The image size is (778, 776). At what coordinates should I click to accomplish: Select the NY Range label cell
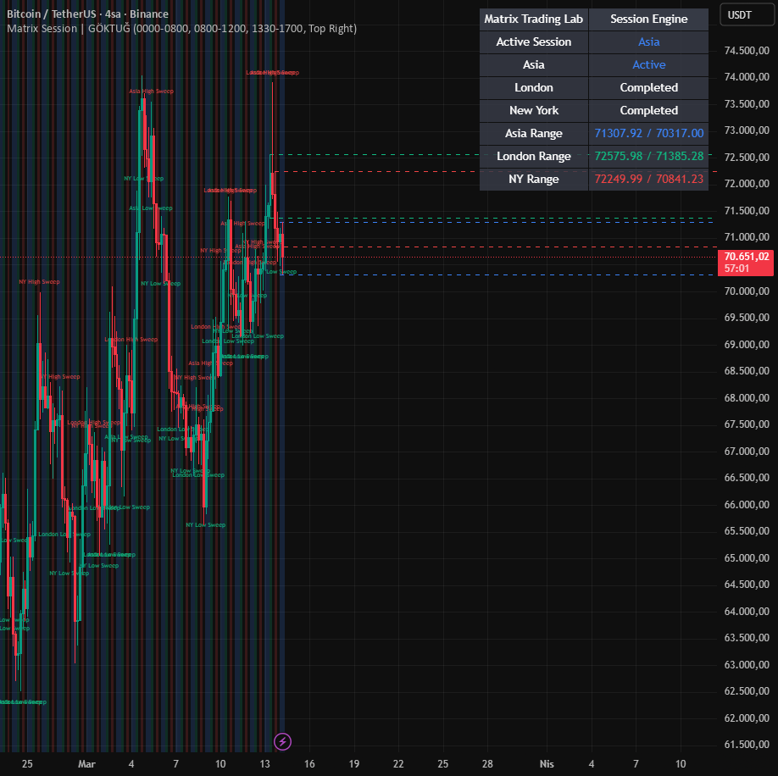[x=534, y=179]
